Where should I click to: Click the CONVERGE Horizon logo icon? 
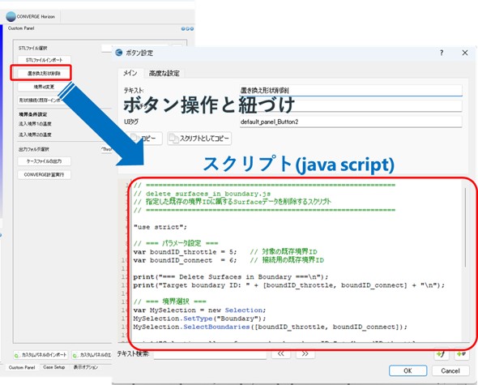click(x=11, y=16)
